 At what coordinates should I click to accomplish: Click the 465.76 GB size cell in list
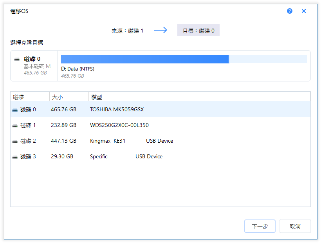(x=63, y=110)
